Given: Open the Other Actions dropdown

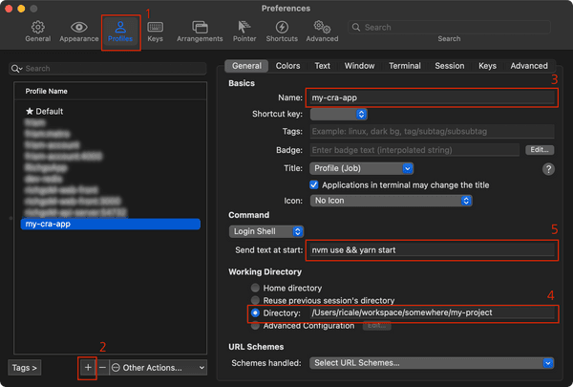Looking at the screenshot, I should tap(159, 367).
